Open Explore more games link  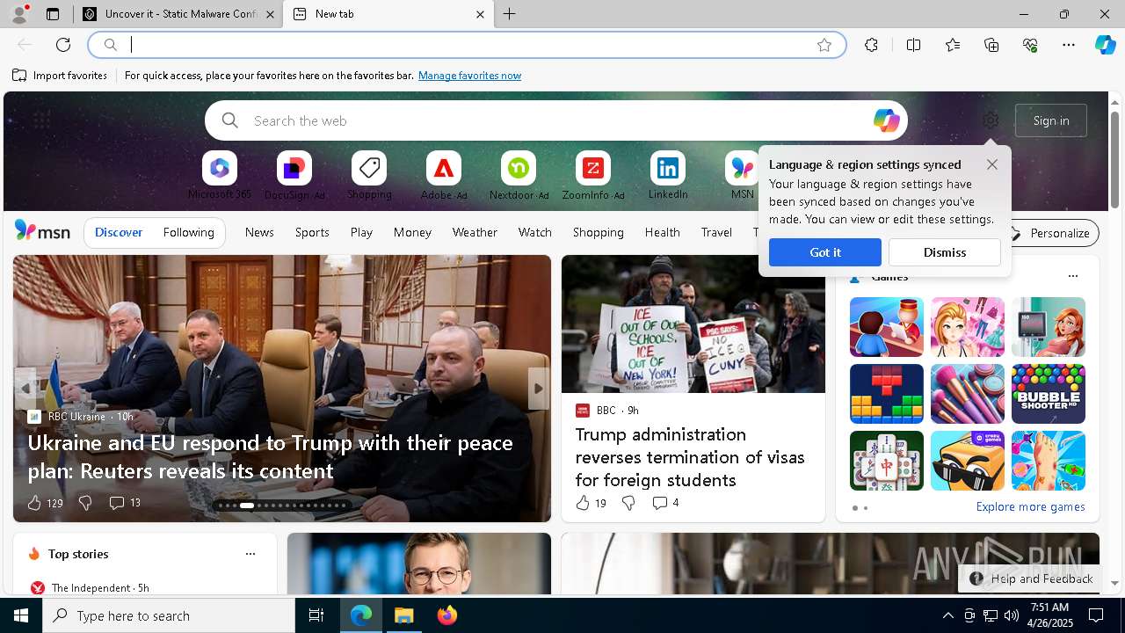pos(1030,507)
